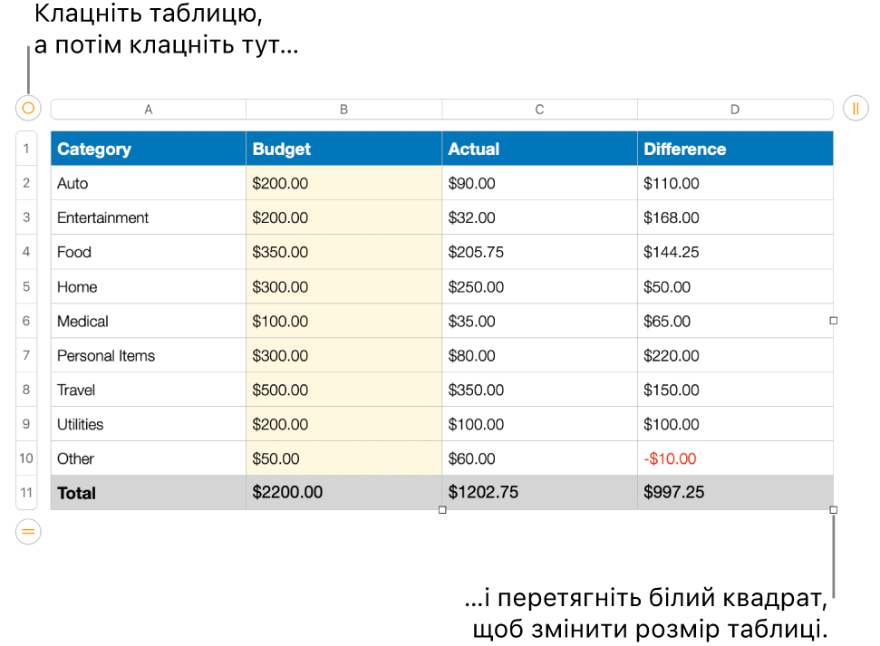Select column B header

(344, 110)
